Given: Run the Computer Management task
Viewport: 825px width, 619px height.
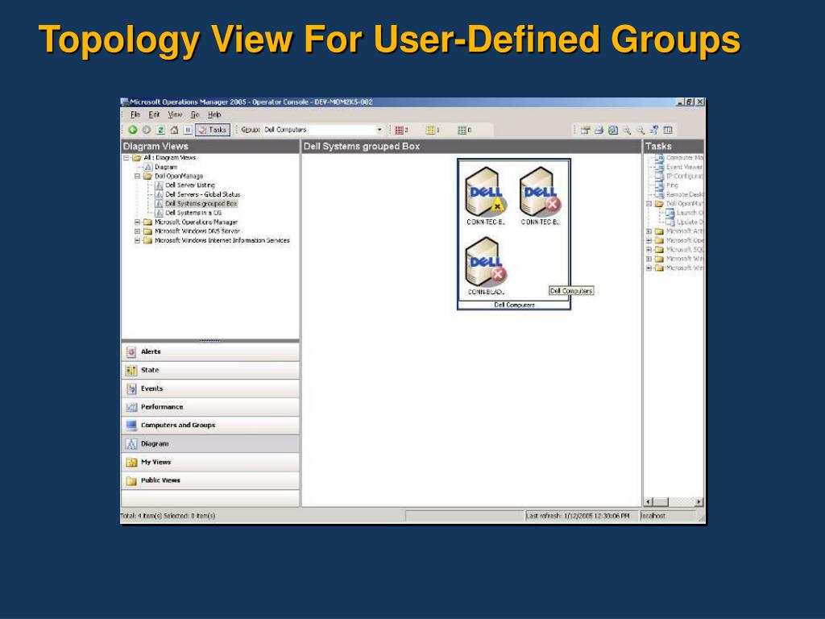Looking at the screenshot, I should [684, 158].
